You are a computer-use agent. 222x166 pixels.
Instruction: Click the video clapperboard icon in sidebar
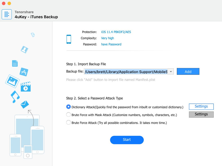click(x=26, y=87)
